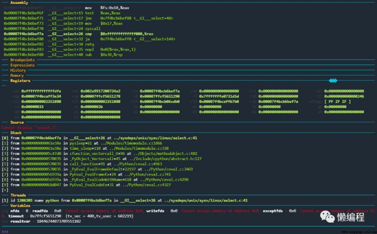Select resultvar value 18446744073709551102
The width and height of the screenshot is (377, 234).
[x=58, y=221]
